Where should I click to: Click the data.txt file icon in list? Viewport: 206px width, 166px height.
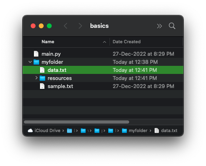pyautogui.click(x=42, y=70)
